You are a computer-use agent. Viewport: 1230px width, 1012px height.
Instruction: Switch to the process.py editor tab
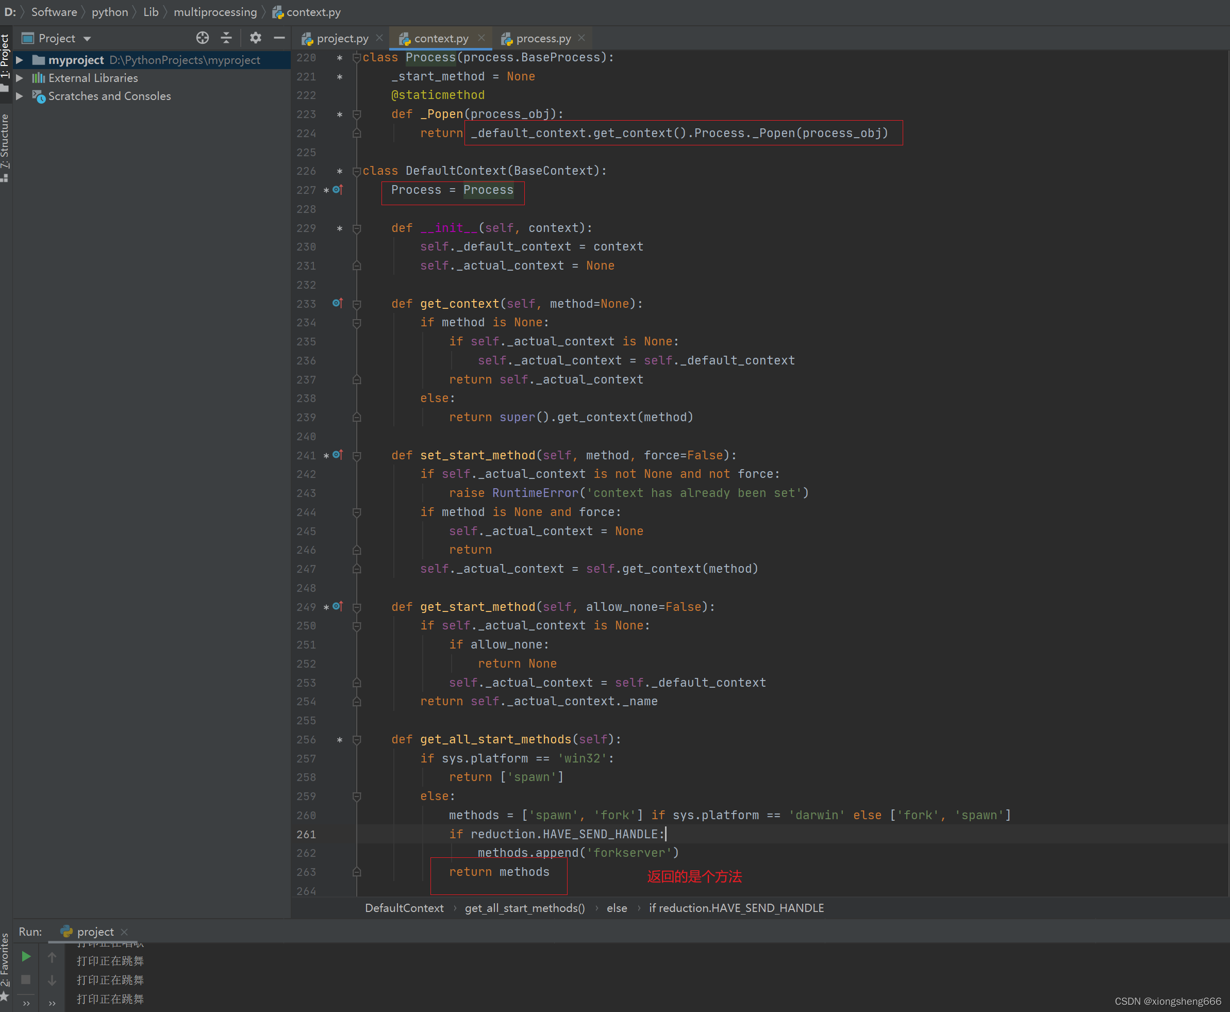[x=543, y=39]
